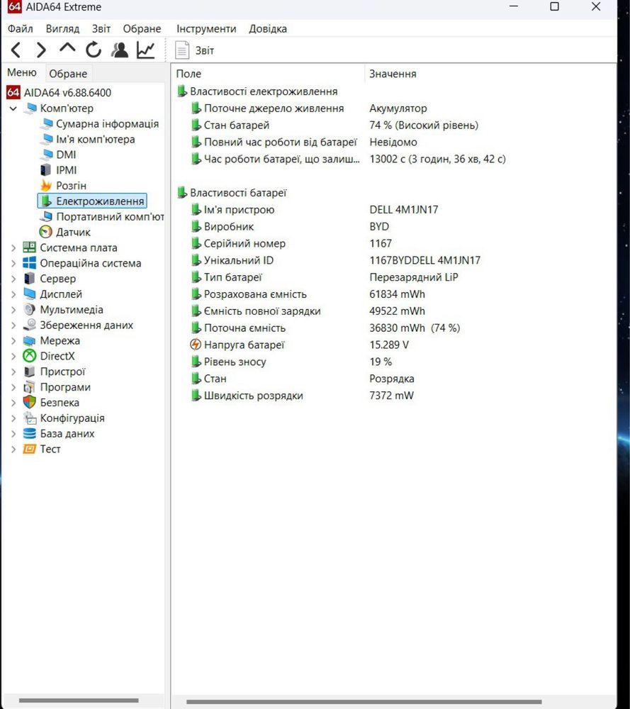Image resolution: width=630 pixels, height=709 pixels.
Task: Open the Довідка menu
Action: [x=268, y=28]
